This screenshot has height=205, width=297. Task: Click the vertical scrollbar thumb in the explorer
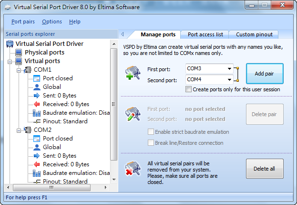(113, 104)
